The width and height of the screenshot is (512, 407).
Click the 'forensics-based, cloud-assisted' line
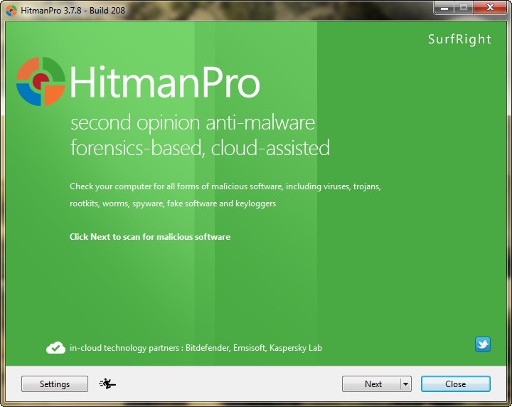pos(200,148)
